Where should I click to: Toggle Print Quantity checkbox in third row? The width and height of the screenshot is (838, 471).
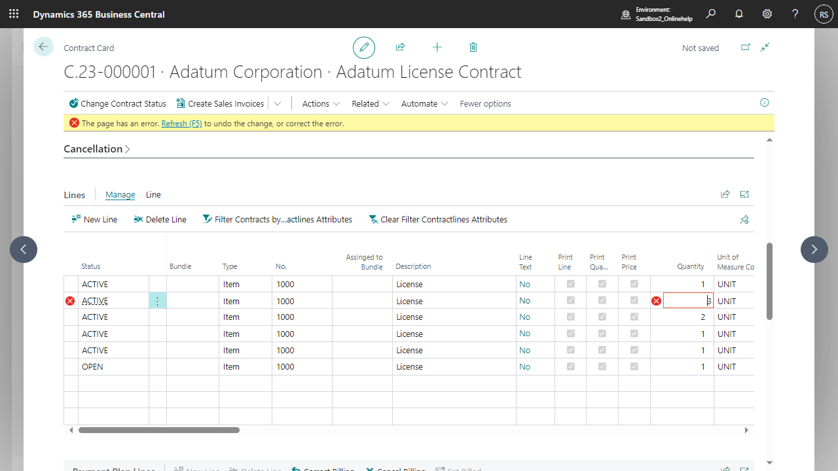pos(602,317)
